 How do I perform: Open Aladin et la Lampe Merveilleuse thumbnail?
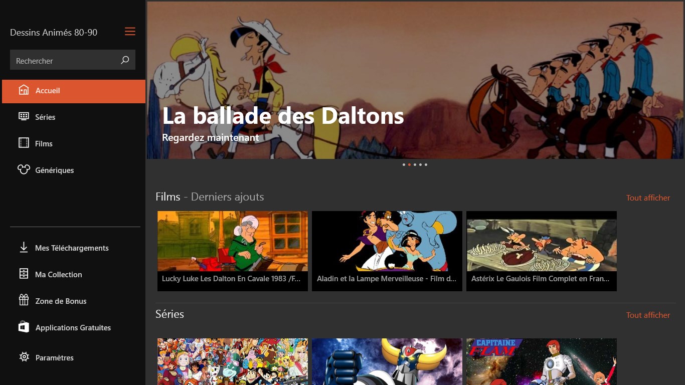click(387, 251)
